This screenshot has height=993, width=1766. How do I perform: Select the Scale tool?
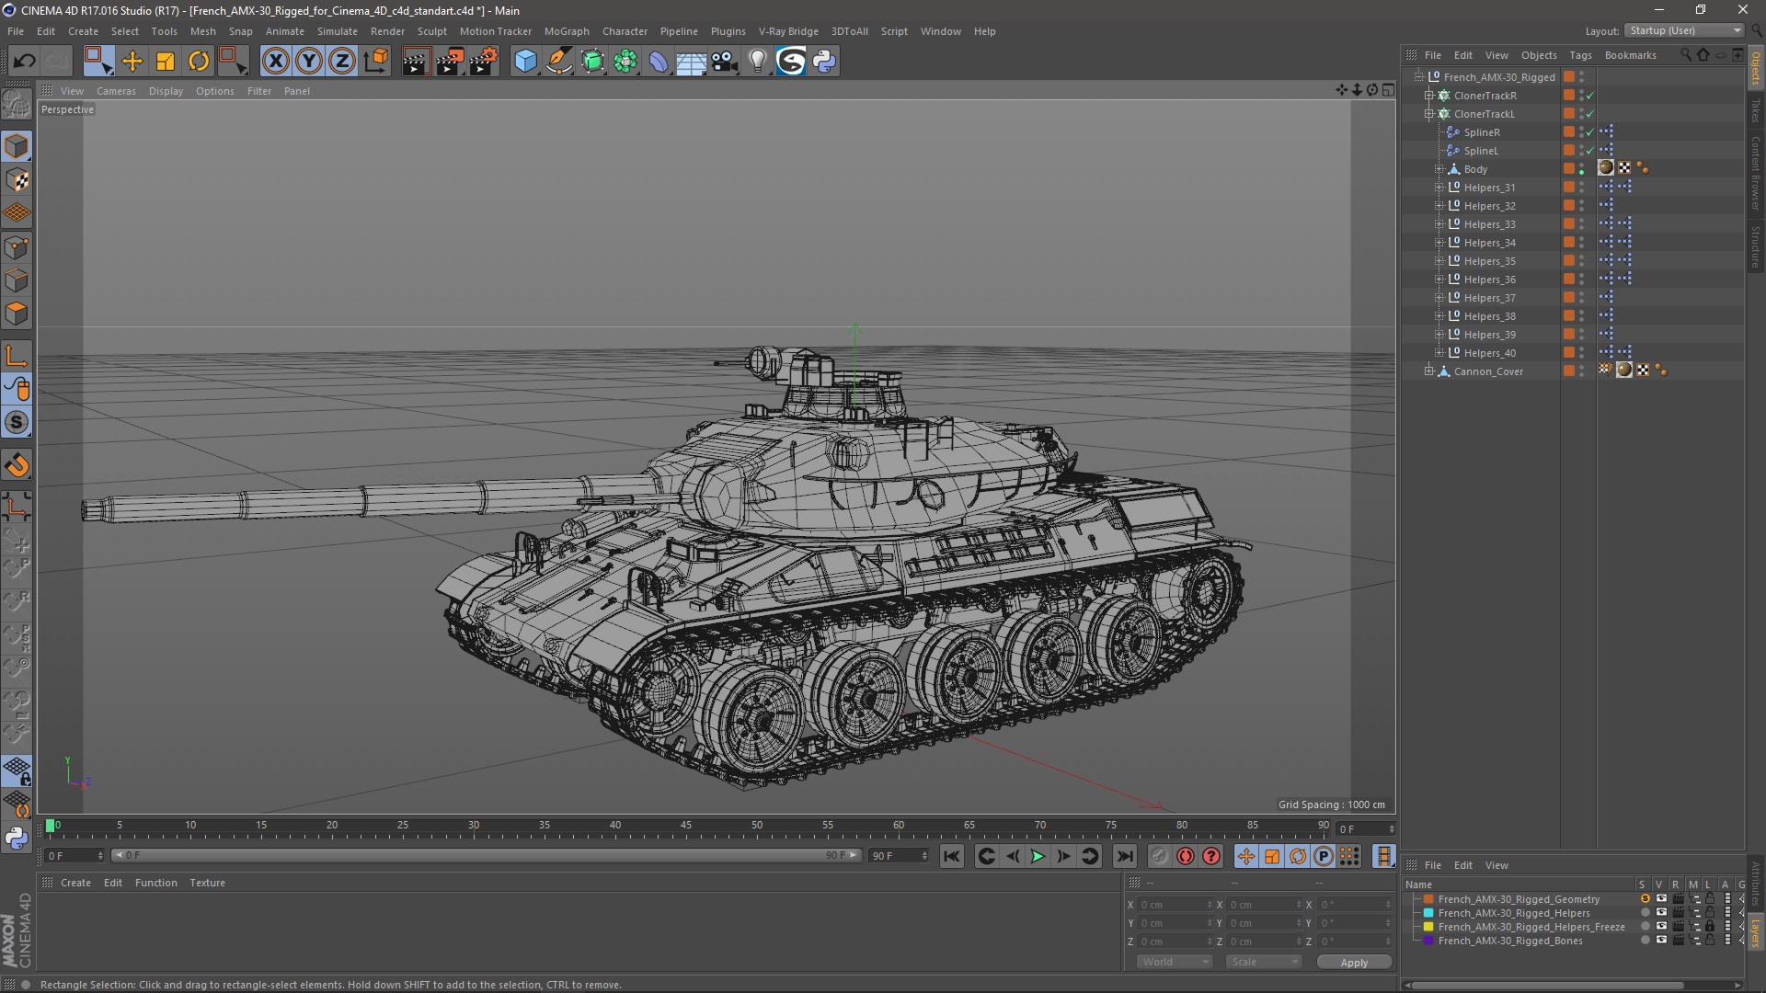[166, 62]
